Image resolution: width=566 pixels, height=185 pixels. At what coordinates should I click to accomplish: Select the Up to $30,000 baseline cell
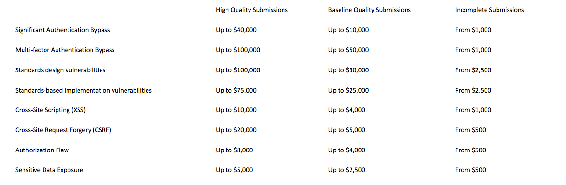pyautogui.click(x=348, y=70)
